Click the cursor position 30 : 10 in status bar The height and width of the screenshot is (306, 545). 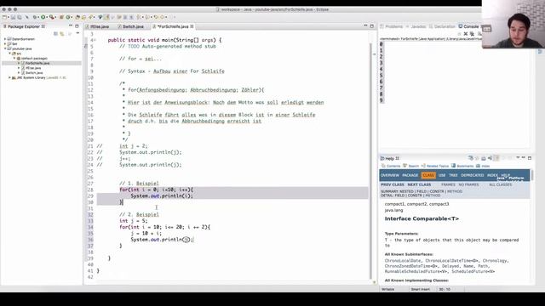point(445,289)
